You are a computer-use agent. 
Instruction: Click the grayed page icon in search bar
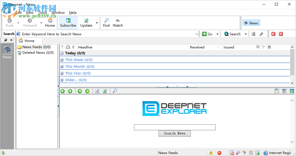253,34
